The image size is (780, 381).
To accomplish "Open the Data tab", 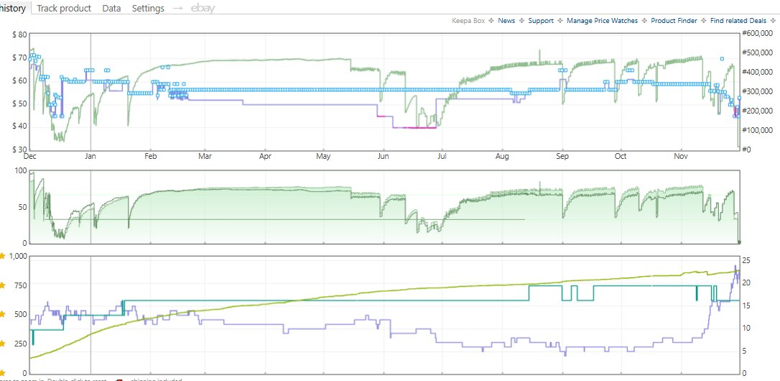I will click(x=111, y=8).
